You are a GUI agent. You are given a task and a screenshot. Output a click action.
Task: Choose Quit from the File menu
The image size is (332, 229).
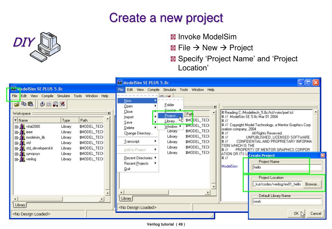pos(137,169)
